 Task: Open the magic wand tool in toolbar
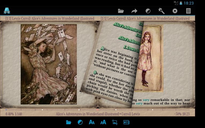[161, 11]
